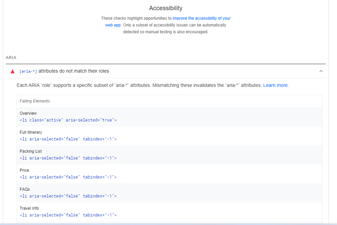Select the code snippet under Travel Info
The image size is (337, 225).
click(68, 215)
